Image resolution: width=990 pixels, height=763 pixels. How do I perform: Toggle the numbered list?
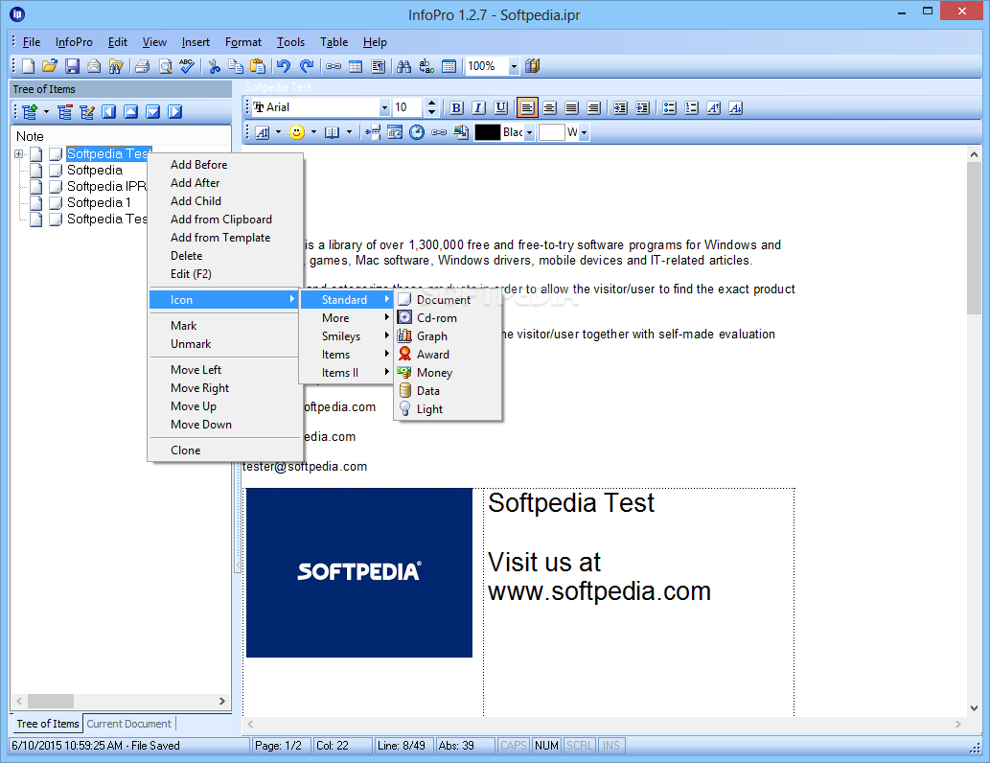(x=691, y=108)
